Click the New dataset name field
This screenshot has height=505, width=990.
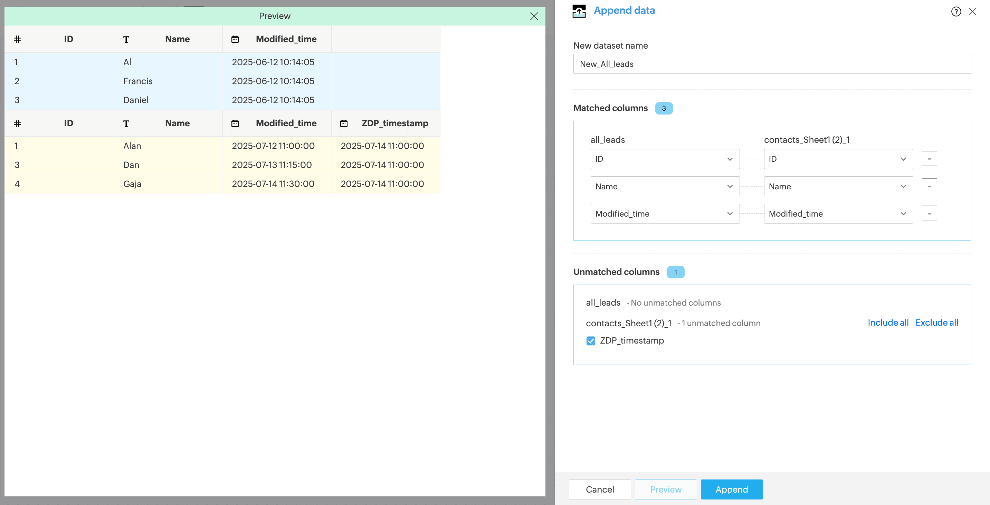(772, 64)
